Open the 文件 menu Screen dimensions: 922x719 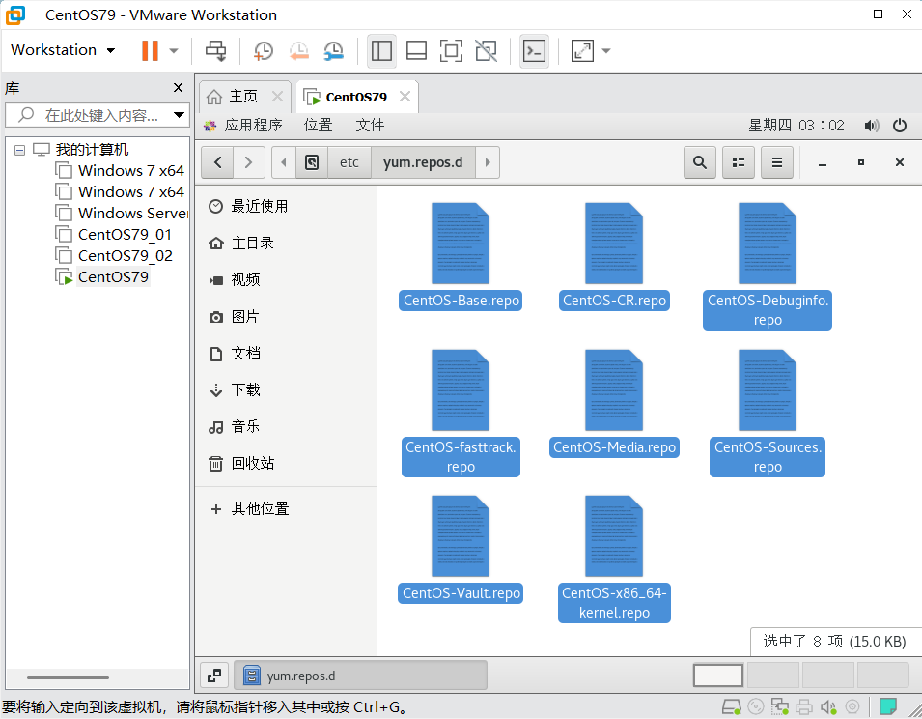point(370,125)
